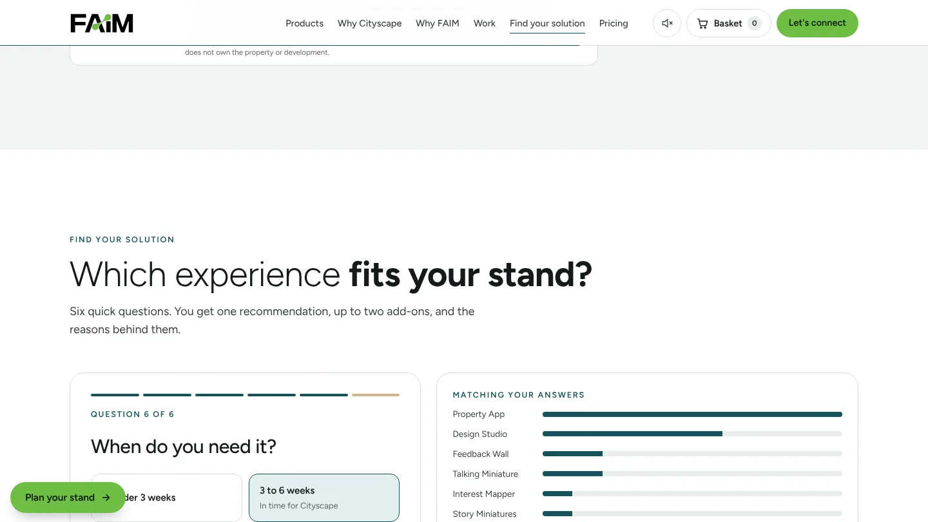The width and height of the screenshot is (928, 522).
Task: Click the Design Studio match bar
Action: coord(692,434)
